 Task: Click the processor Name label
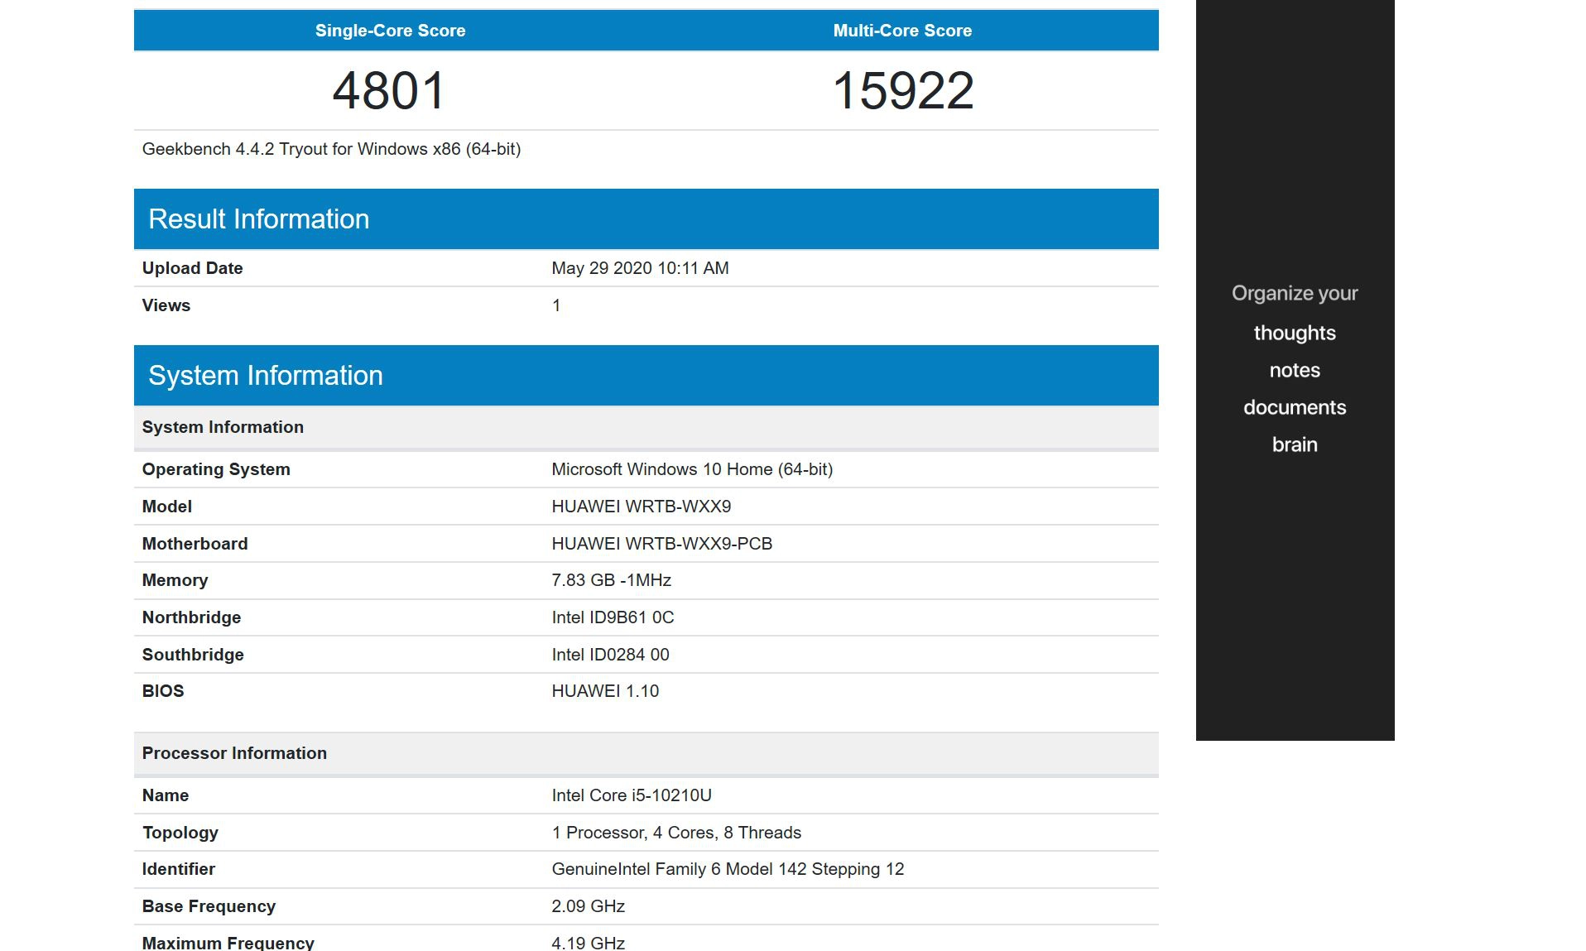(x=165, y=795)
